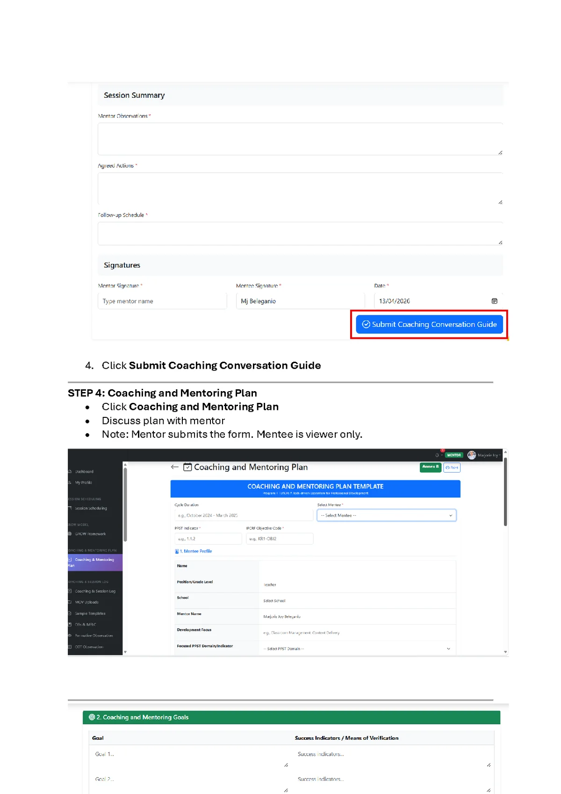Click the back arrow beside Coaching and Mentoring Plan
This screenshot has height=794, width=561.
pos(175,467)
